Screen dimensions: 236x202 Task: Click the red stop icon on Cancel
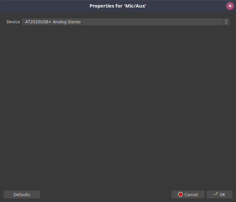180,194
